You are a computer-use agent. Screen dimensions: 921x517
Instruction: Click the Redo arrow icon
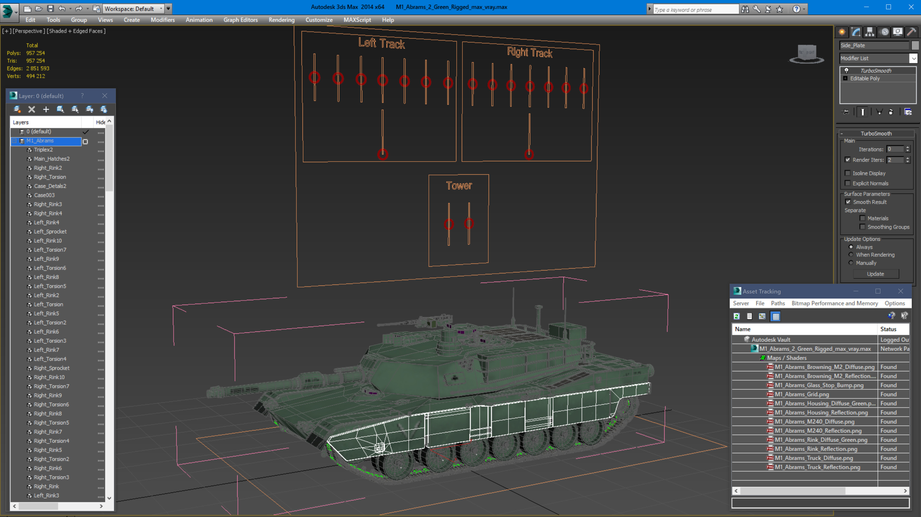point(79,9)
